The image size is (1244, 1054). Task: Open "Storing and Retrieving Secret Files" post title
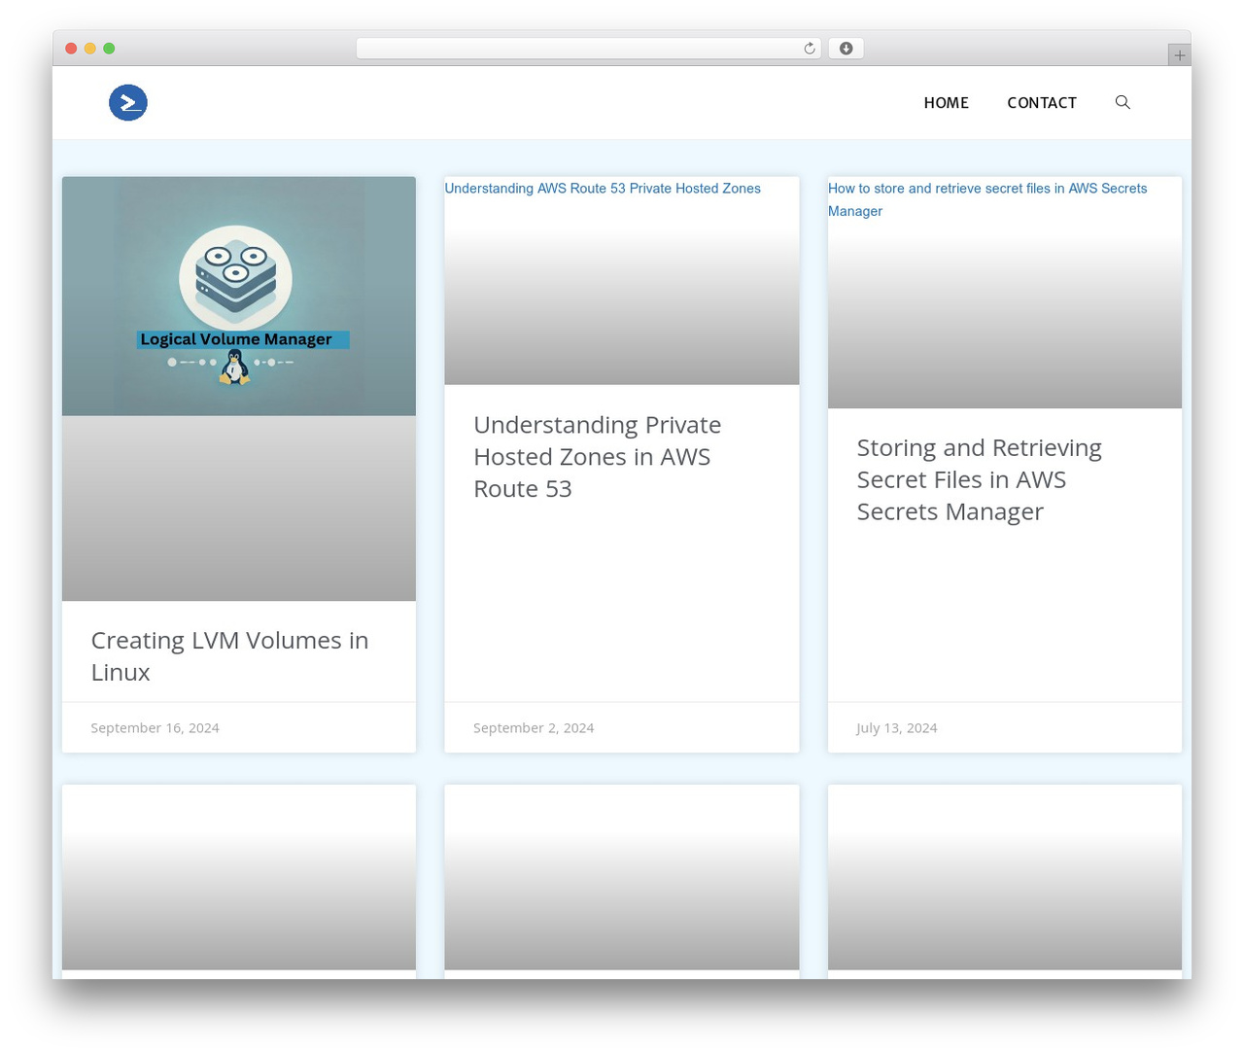979,479
